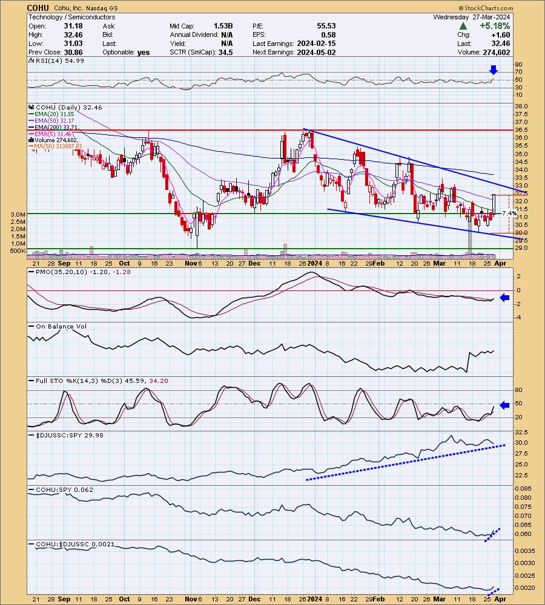
Task: Select the EMA(5) 31.46 legend entry
Action: point(50,134)
